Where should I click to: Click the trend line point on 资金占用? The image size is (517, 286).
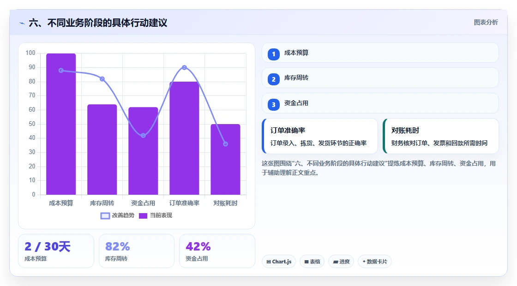tap(143, 136)
